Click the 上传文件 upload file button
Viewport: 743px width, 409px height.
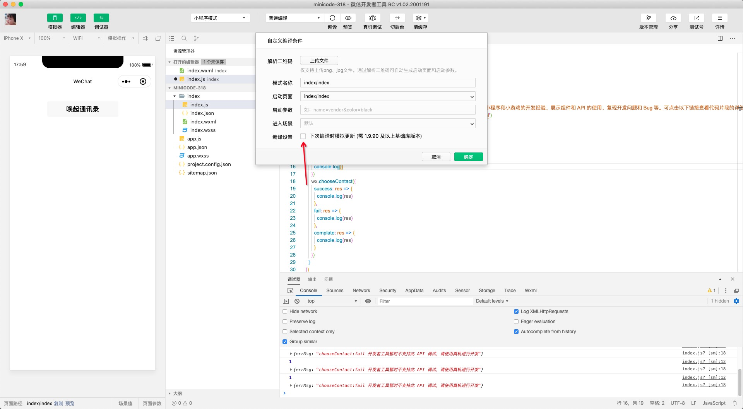point(319,61)
